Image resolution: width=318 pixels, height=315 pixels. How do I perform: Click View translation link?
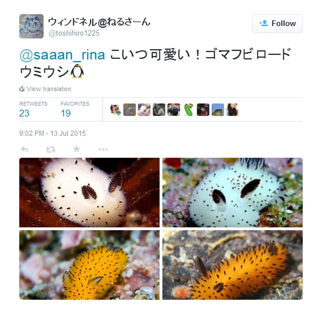click(49, 89)
